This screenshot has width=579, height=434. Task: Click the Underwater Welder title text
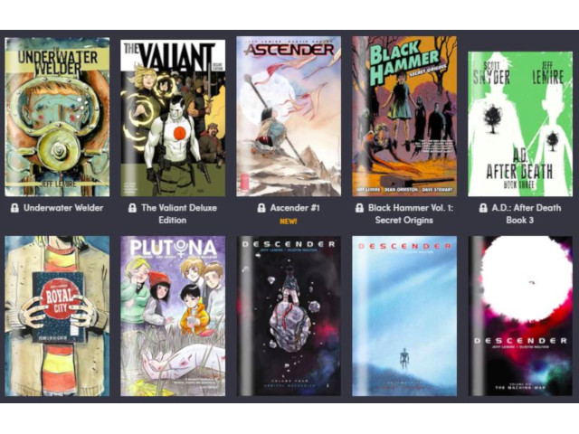(63, 208)
